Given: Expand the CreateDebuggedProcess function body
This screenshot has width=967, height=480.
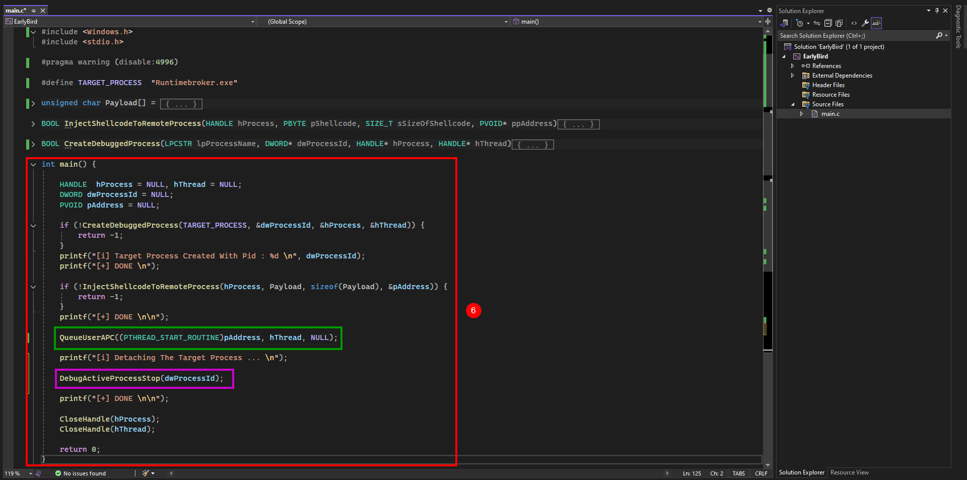Looking at the screenshot, I should [33, 144].
